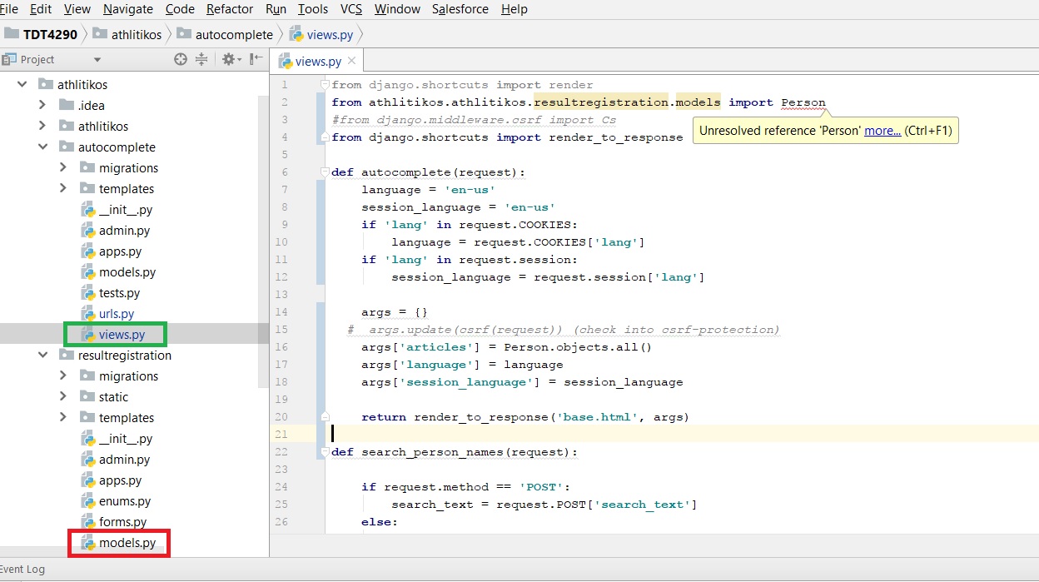This screenshot has width=1039, height=582.
Task: Select enums.py in project tree
Action: coord(116,501)
